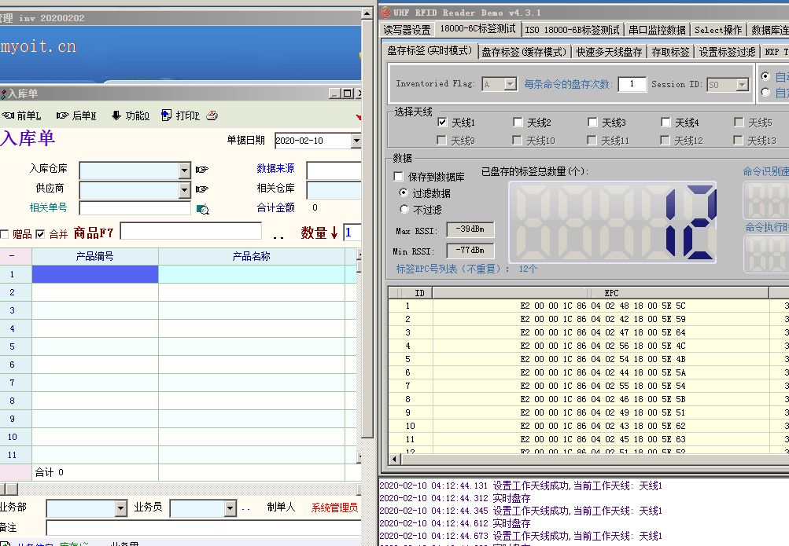Image resolution: width=789 pixels, height=546 pixels.
Task: Uncheck the 合并 checkbox
Action: (x=40, y=234)
